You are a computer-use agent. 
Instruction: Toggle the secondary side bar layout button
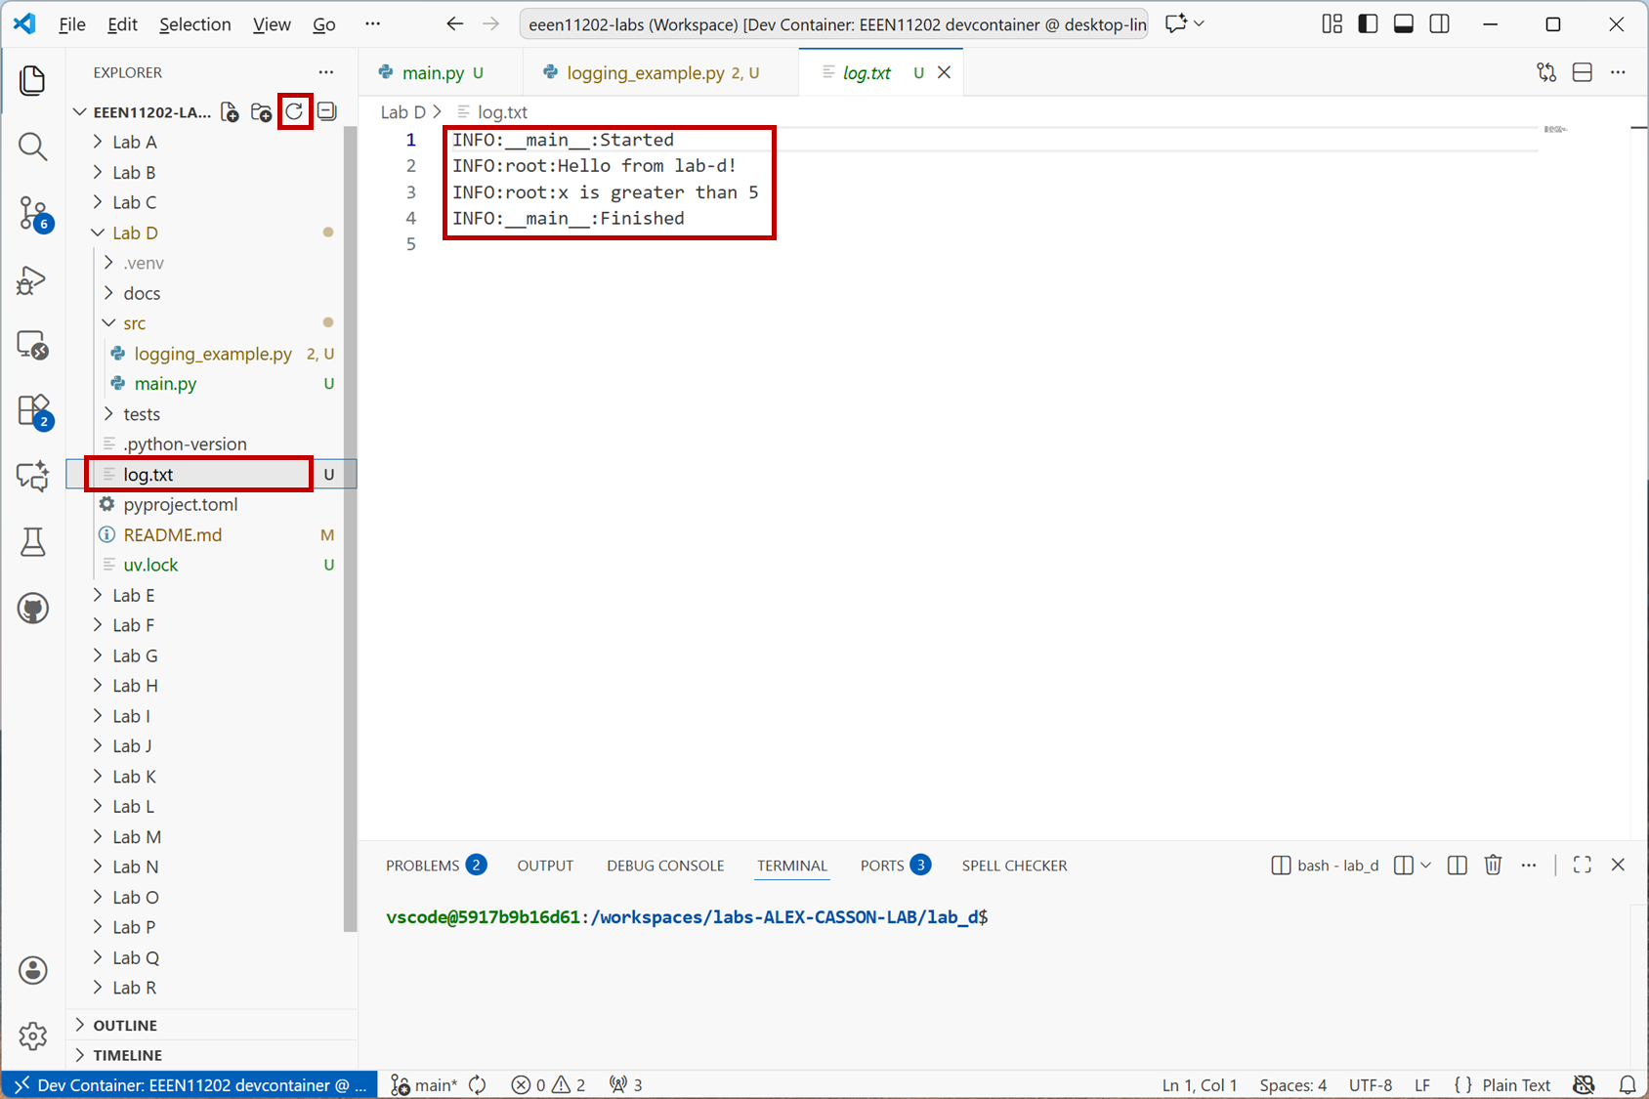pos(1439,24)
